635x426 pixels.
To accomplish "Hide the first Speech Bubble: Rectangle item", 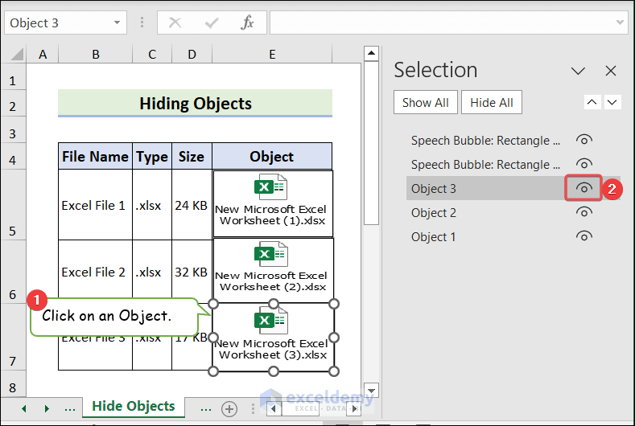I will 585,140.
